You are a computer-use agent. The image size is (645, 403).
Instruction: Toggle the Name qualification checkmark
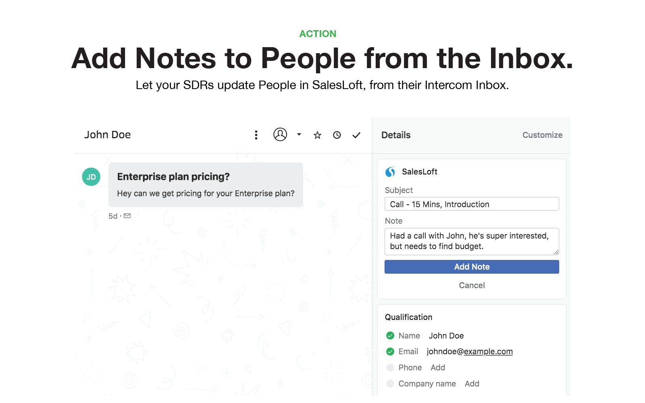pyautogui.click(x=390, y=336)
